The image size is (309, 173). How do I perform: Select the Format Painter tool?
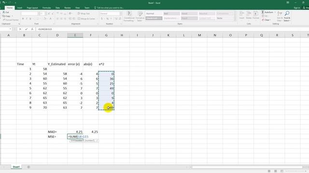[x=11, y=20]
